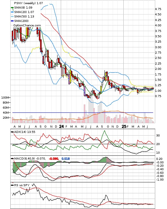The height and width of the screenshot is (209, 167).
Task: Click the 0.75 price axis label
Action: tap(158, 96)
